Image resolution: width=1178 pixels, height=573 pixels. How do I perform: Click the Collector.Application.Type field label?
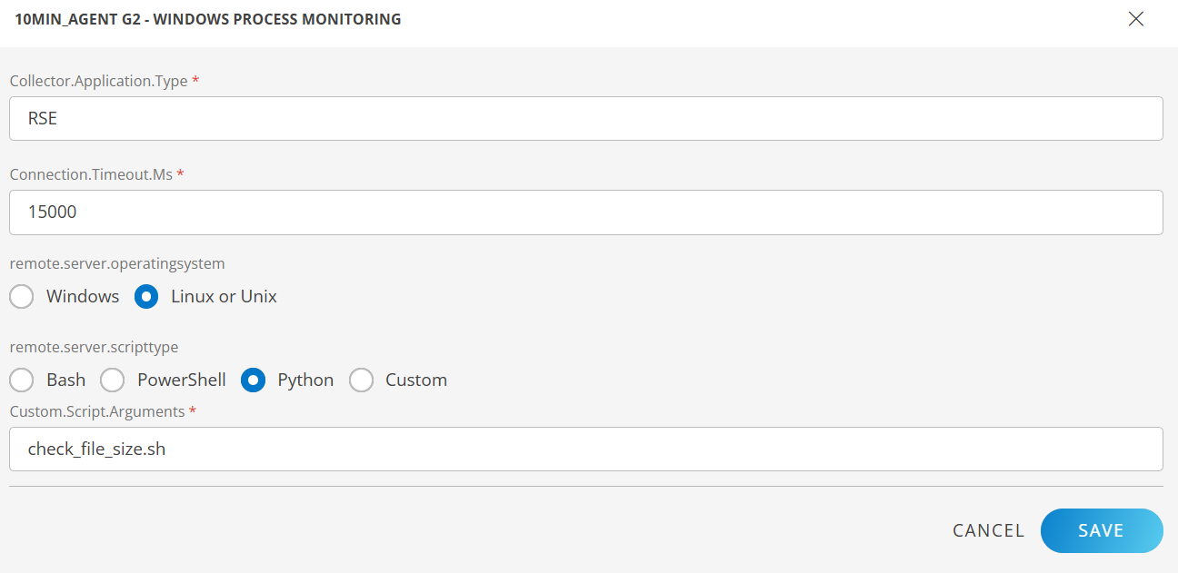tap(98, 82)
